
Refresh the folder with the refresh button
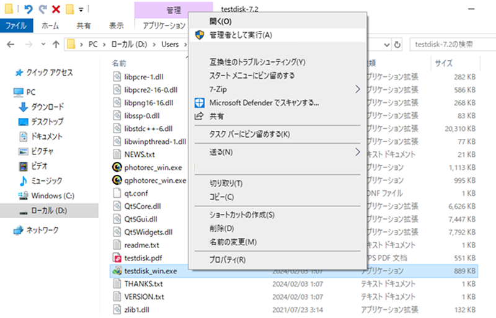click(x=397, y=45)
